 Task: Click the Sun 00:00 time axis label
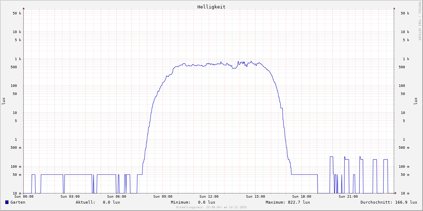coord(24,197)
